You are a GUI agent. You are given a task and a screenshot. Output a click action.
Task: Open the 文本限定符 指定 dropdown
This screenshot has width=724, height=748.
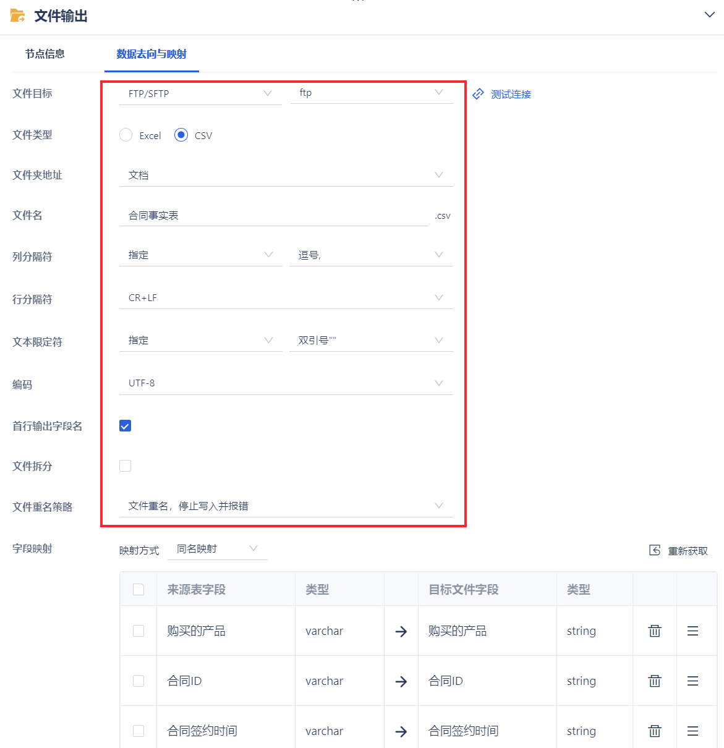pos(200,340)
